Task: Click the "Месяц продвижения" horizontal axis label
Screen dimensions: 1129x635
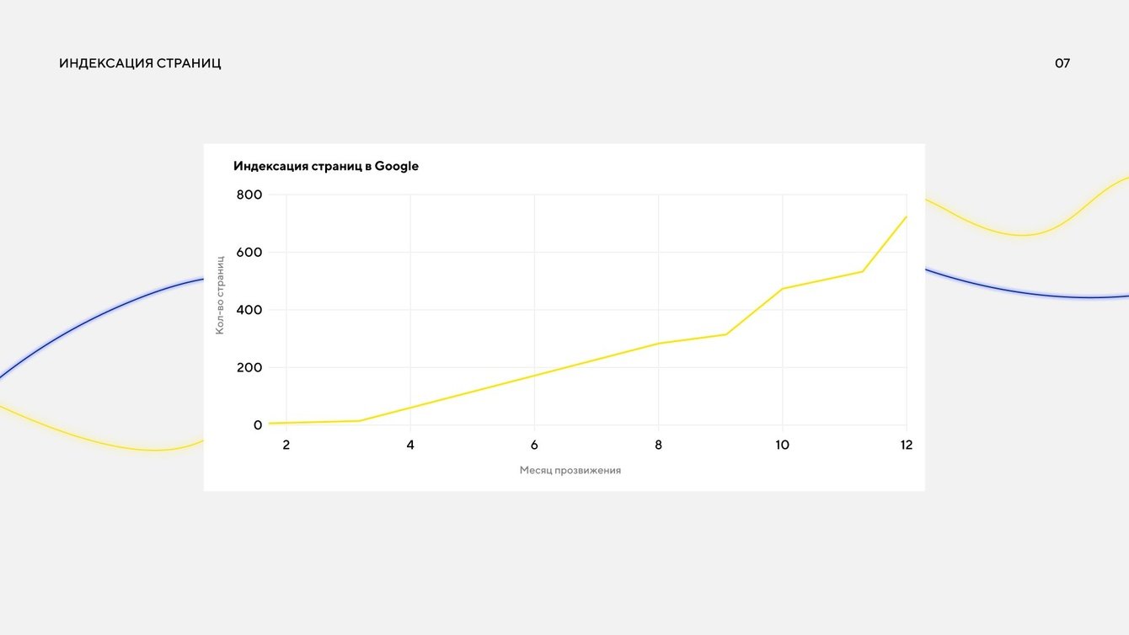Action: (x=570, y=470)
